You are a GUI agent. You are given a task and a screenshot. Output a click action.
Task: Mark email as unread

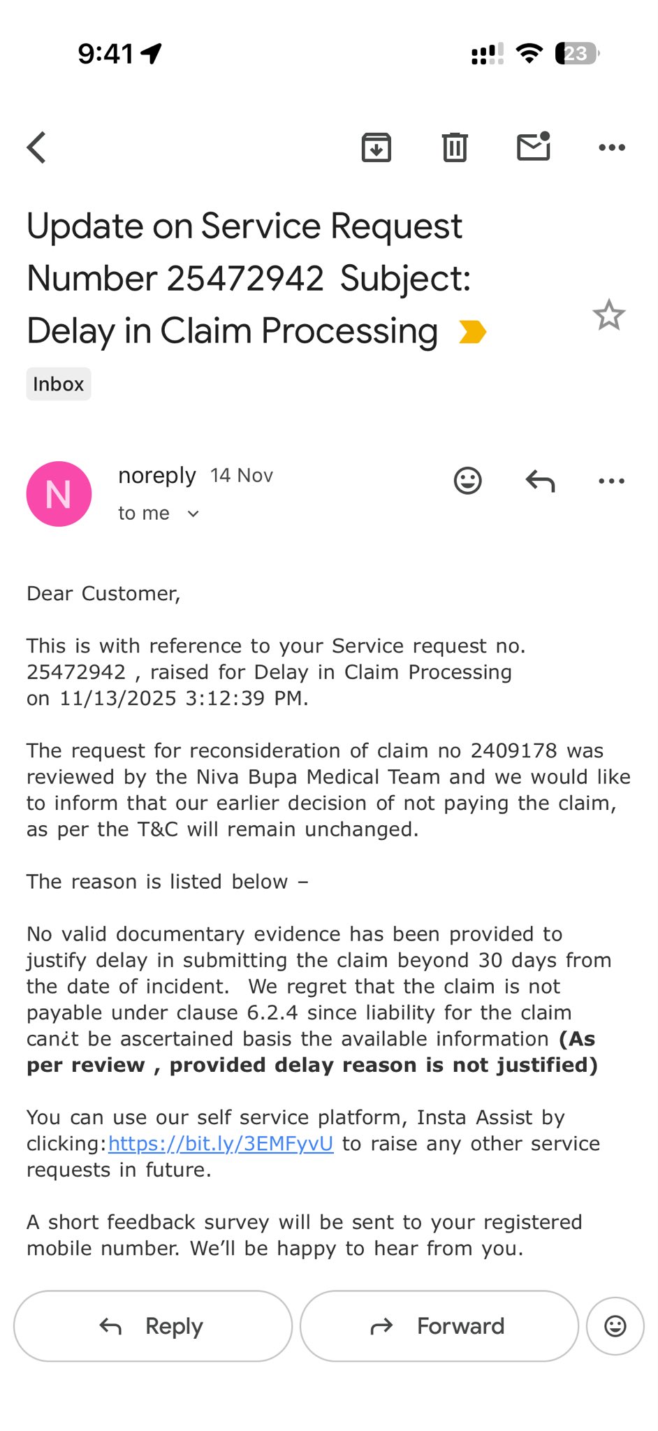tap(534, 147)
